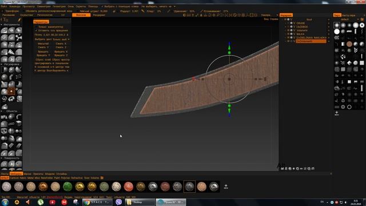Switch to the 'UV' room tab
This screenshot has width=366, height=206.
(x=63, y=15)
